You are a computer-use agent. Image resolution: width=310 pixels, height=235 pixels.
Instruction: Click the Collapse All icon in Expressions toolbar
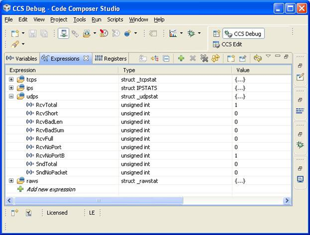click(x=166, y=59)
